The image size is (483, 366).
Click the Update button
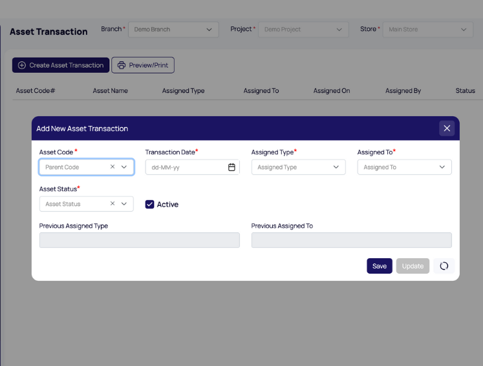click(x=413, y=266)
